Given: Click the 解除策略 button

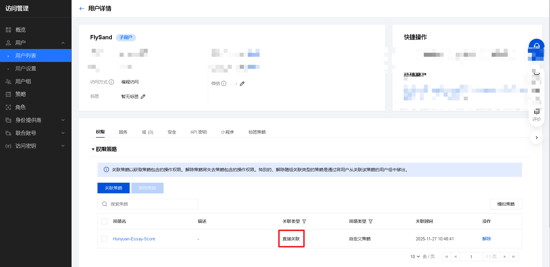Looking at the screenshot, I should click(147, 188).
